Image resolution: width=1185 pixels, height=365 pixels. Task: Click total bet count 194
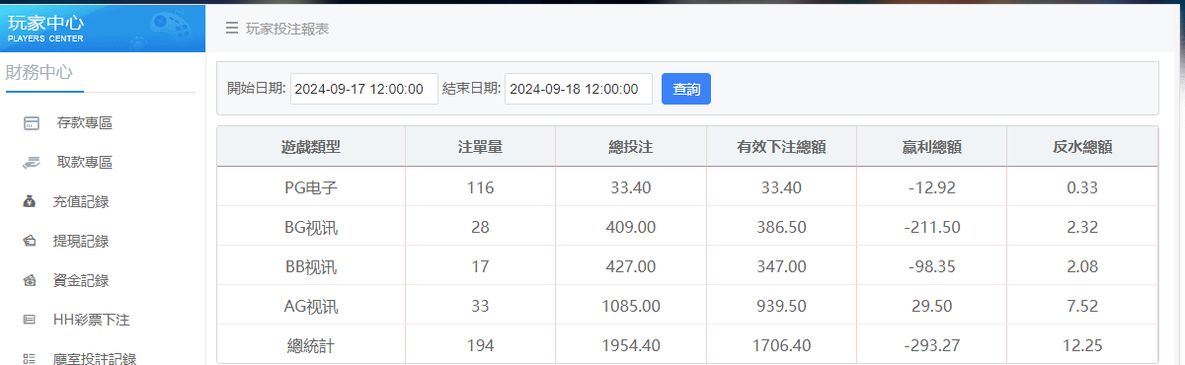[x=481, y=345]
